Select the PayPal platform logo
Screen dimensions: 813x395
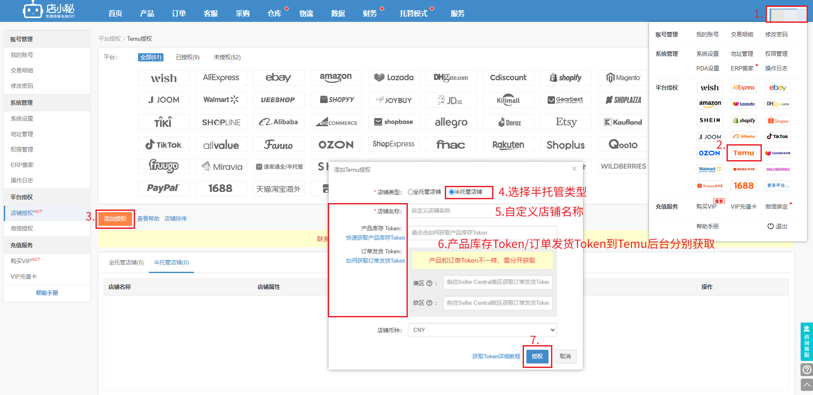pos(163,188)
